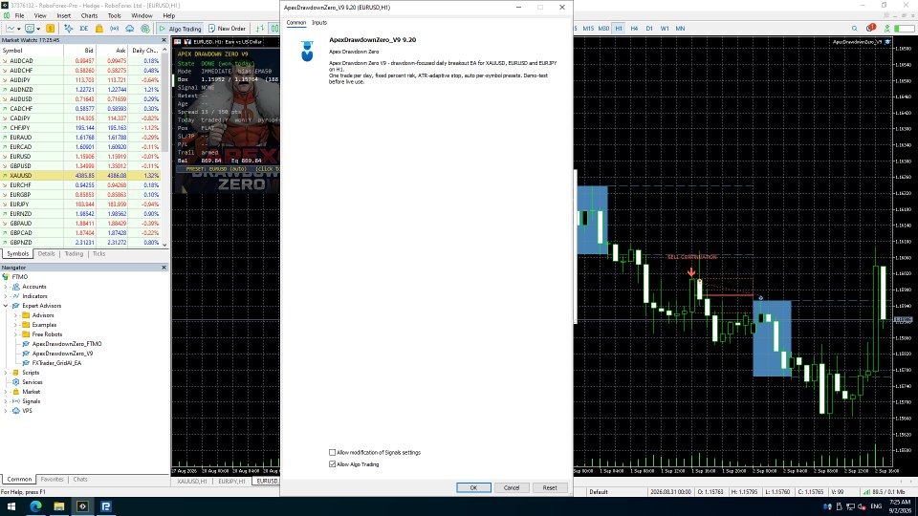The height and width of the screenshot is (516, 918).
Task: Open the chart type line icon in toolbar
Action: click(x=10, y=28)
